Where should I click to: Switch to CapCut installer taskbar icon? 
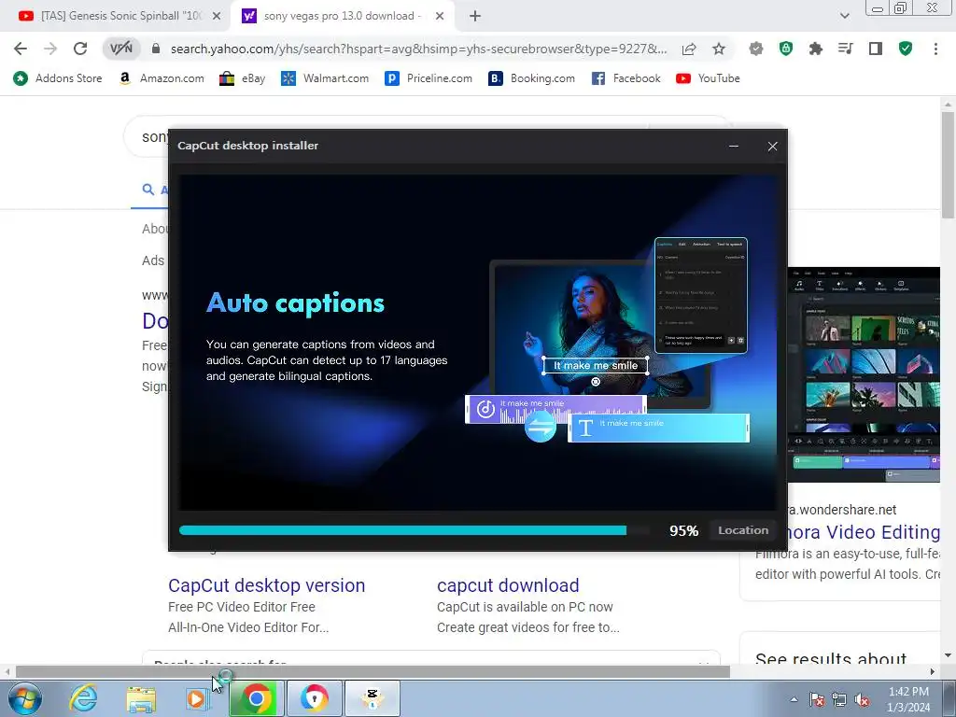(x=373, y=698)
